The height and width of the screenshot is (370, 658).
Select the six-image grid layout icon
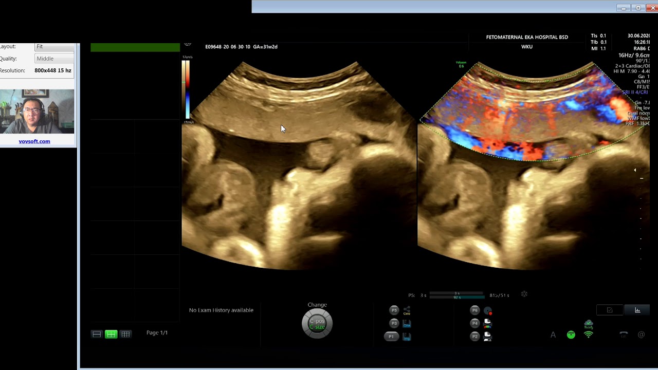point(125,334)
